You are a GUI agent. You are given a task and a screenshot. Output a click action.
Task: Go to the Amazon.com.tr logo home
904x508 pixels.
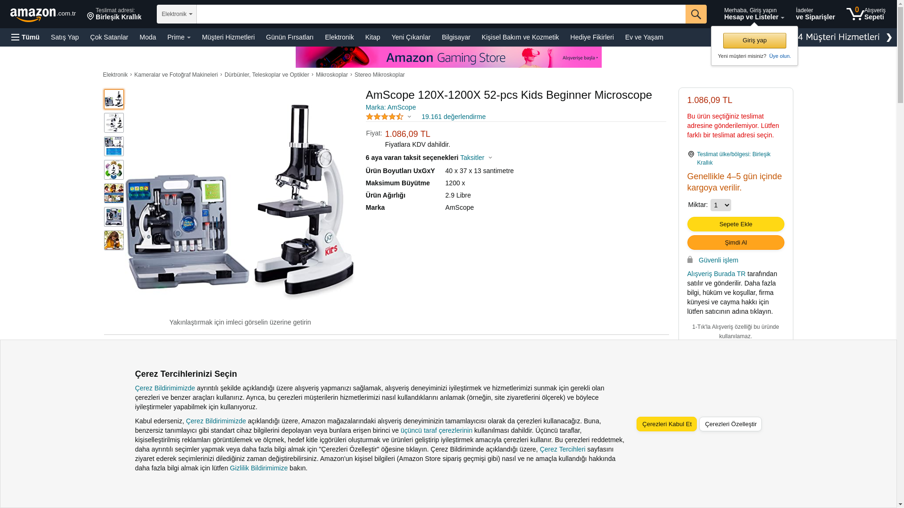click(x=43, y=15)
